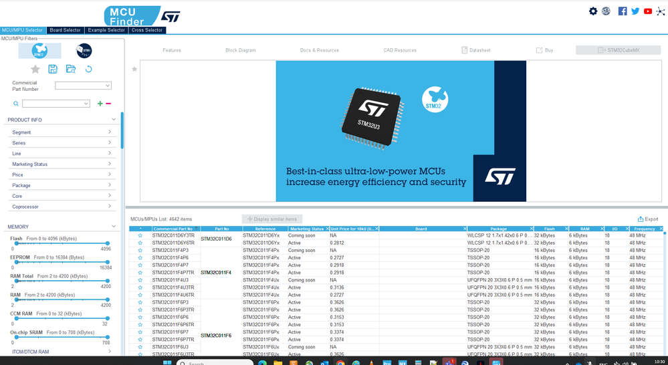
Task: Click the EEPROM slider maximum handle
Action: [108, 262]
